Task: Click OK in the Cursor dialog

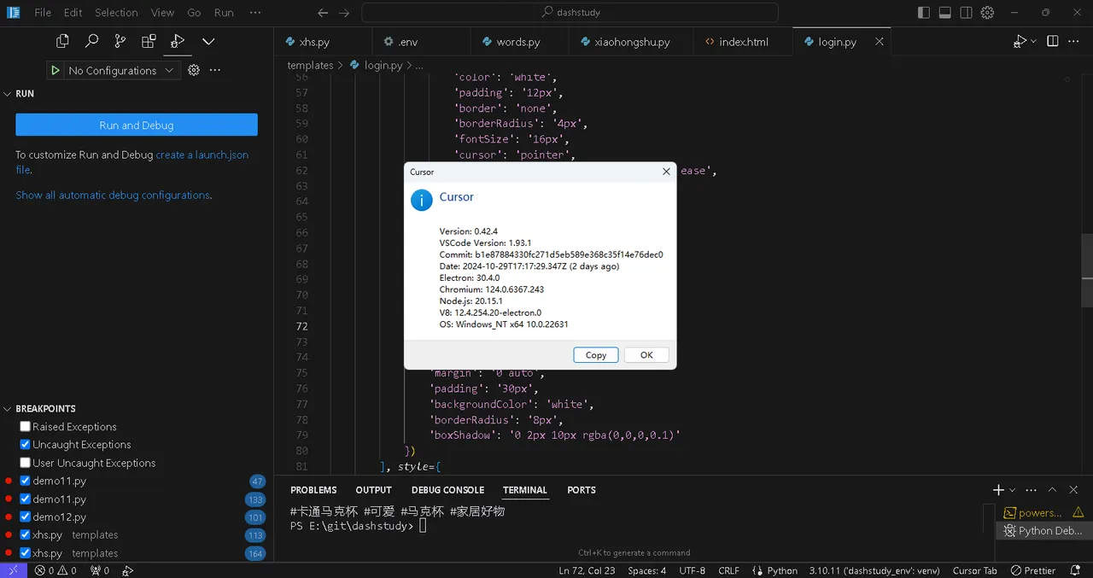Action: click(x=646, y=354)
